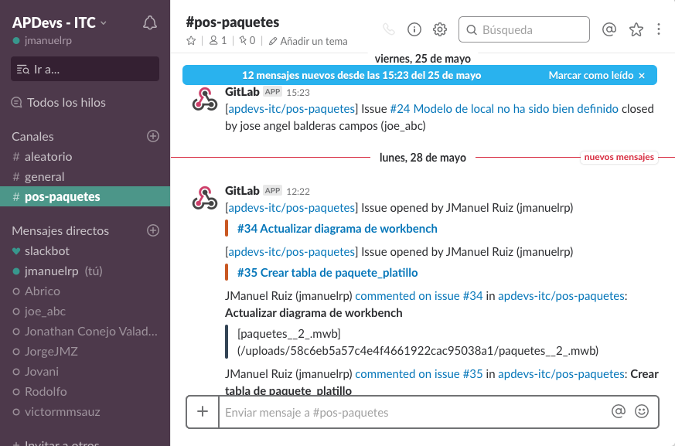Open the GitLab app avatar on the 12:22 message

click(x=204, y=198)
